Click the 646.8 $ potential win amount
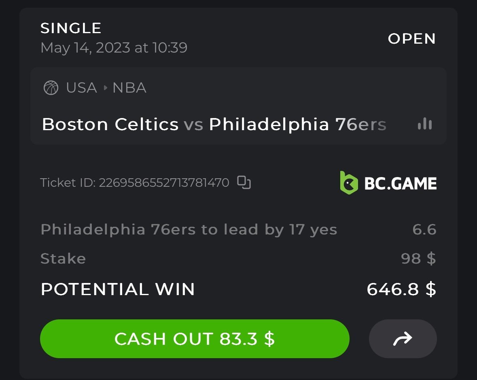Screen dimensions: 477x380 coord(401,289)
